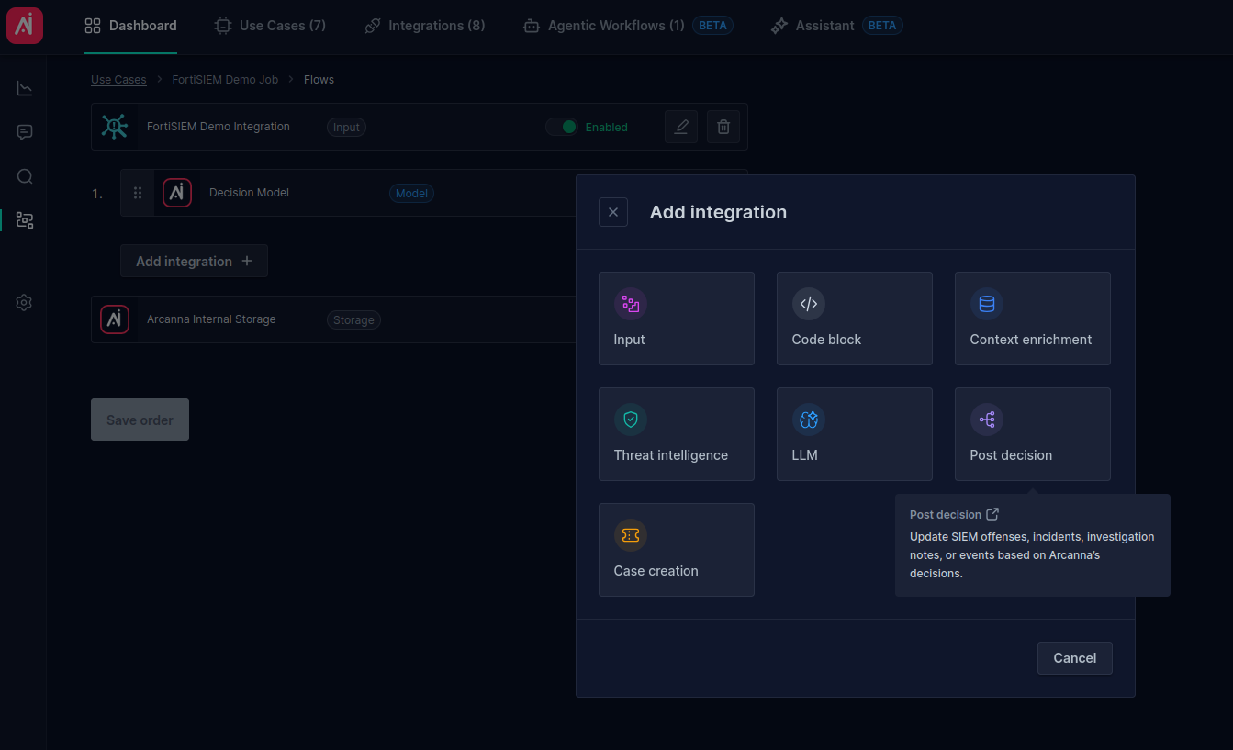Select the Code block integration card
The width and height of the screenshot is (1233, 750).
pyautogui.click(x=855, y=319)
